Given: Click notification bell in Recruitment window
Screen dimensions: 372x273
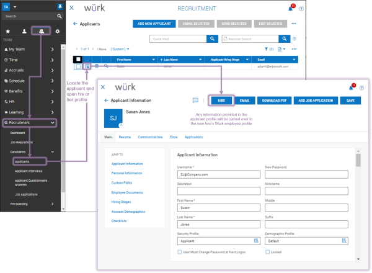Looking at the screenshot, I should point(290,9).
